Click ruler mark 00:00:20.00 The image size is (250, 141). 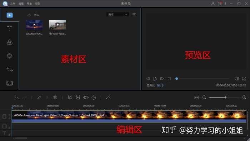point(196,106)
